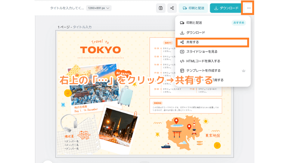Click the slideshow play icon in menu
Viewport: 289px width, 163px height.
pyautogui.click(x=182, y=52)
